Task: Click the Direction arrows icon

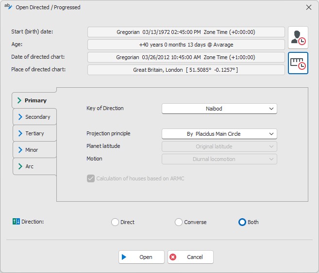Action: pyautogui.click(x=16, y=222)
